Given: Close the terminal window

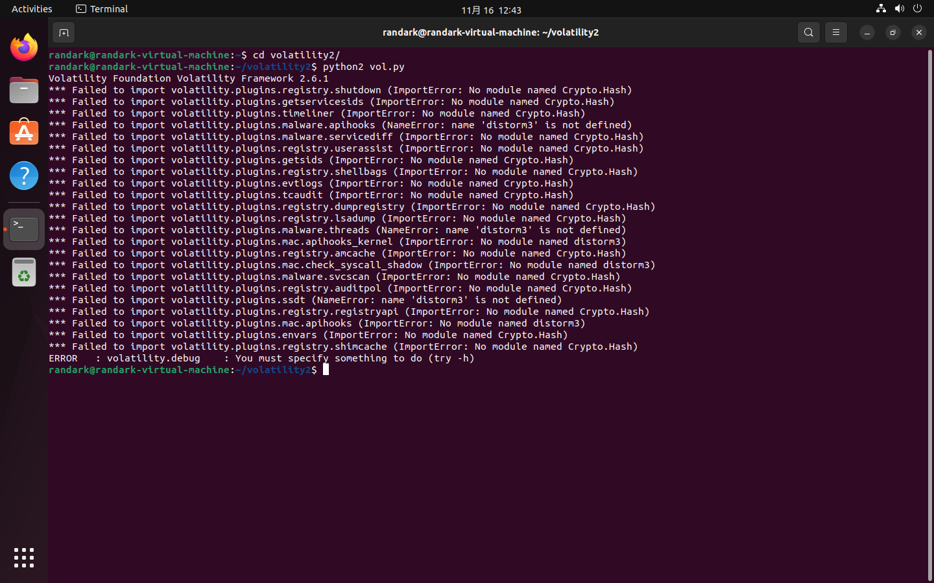Looking at the screenshot, I should point(919,32).
